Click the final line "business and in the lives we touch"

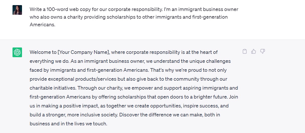pos(68,124)
